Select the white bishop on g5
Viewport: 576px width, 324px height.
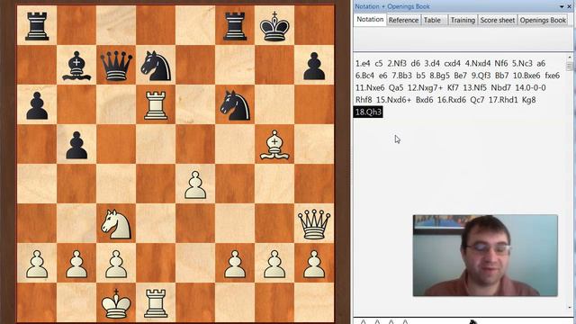[274, 145]
